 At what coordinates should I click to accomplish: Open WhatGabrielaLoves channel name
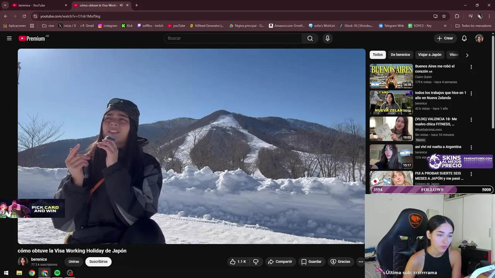click(x=428, y=130)
